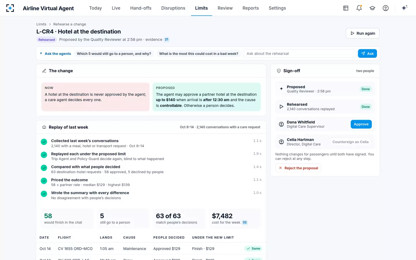Click the Finish · $129 cell
The image size is (416, 260).
pos(203,249)
